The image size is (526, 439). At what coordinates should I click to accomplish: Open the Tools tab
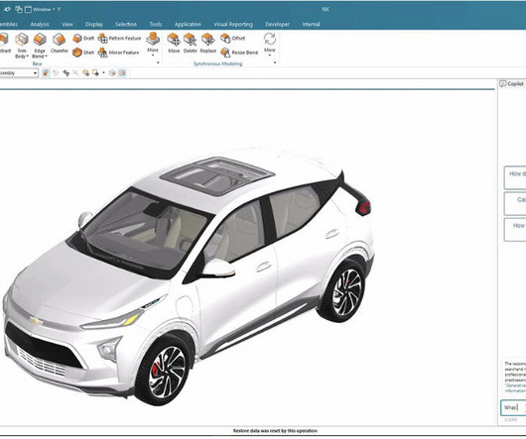point(155,24)
